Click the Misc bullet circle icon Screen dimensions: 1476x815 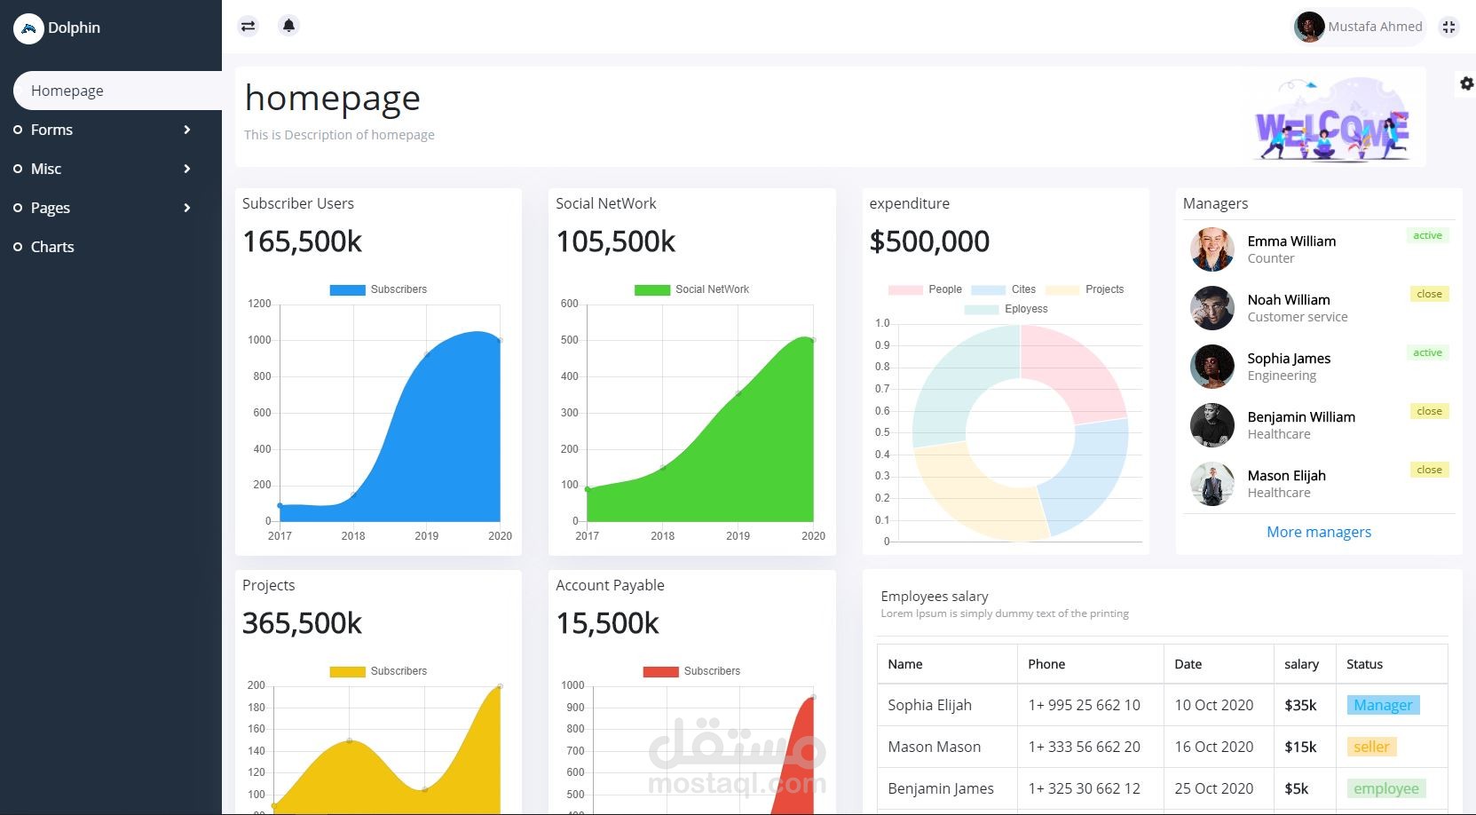click(18, 169)
